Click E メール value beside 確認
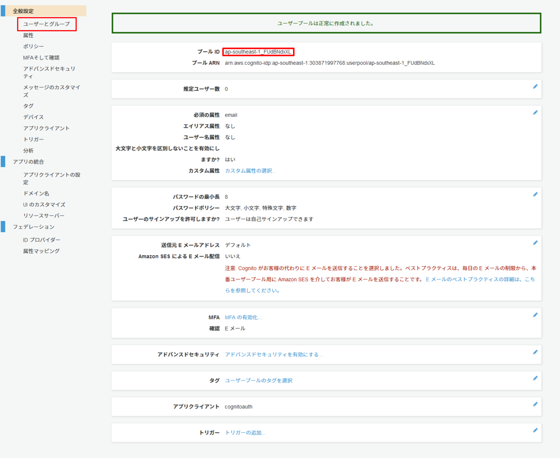The image size is (560, 458). pyautogui.click(x=235, y=328)
